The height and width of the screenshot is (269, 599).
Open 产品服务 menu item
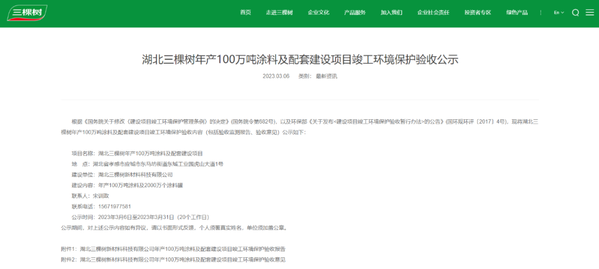[355, 13]
